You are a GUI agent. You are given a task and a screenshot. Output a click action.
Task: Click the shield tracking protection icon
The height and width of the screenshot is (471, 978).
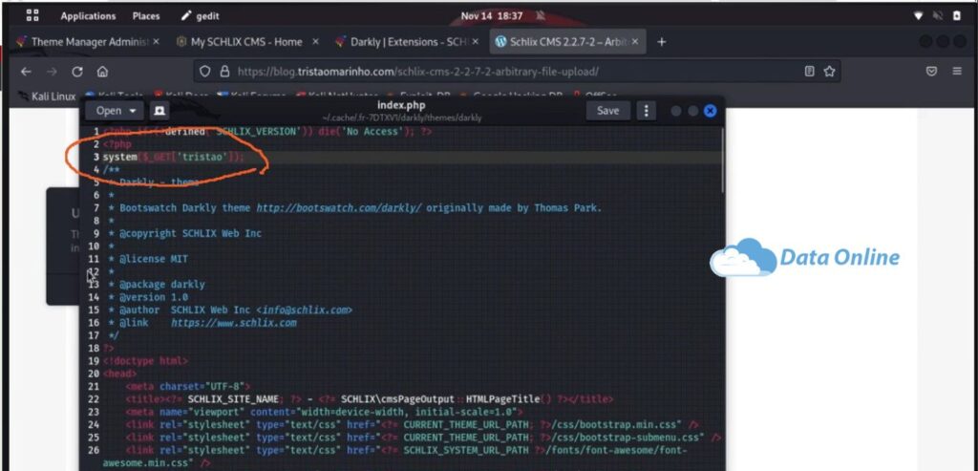click(204, 72)
